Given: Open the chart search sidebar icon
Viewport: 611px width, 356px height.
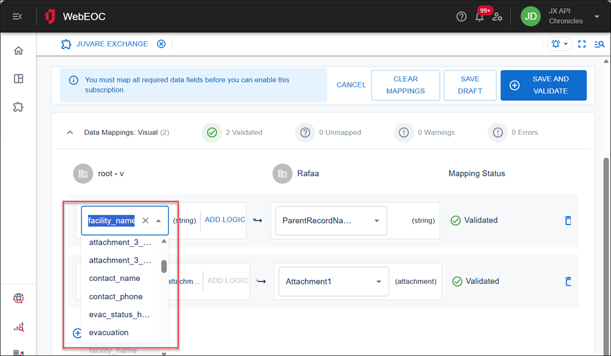Looking at the screenshot, I should tap(19, 327).
